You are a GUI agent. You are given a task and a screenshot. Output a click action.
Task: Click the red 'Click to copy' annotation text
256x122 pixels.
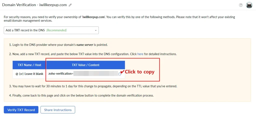tap(140, 72)
